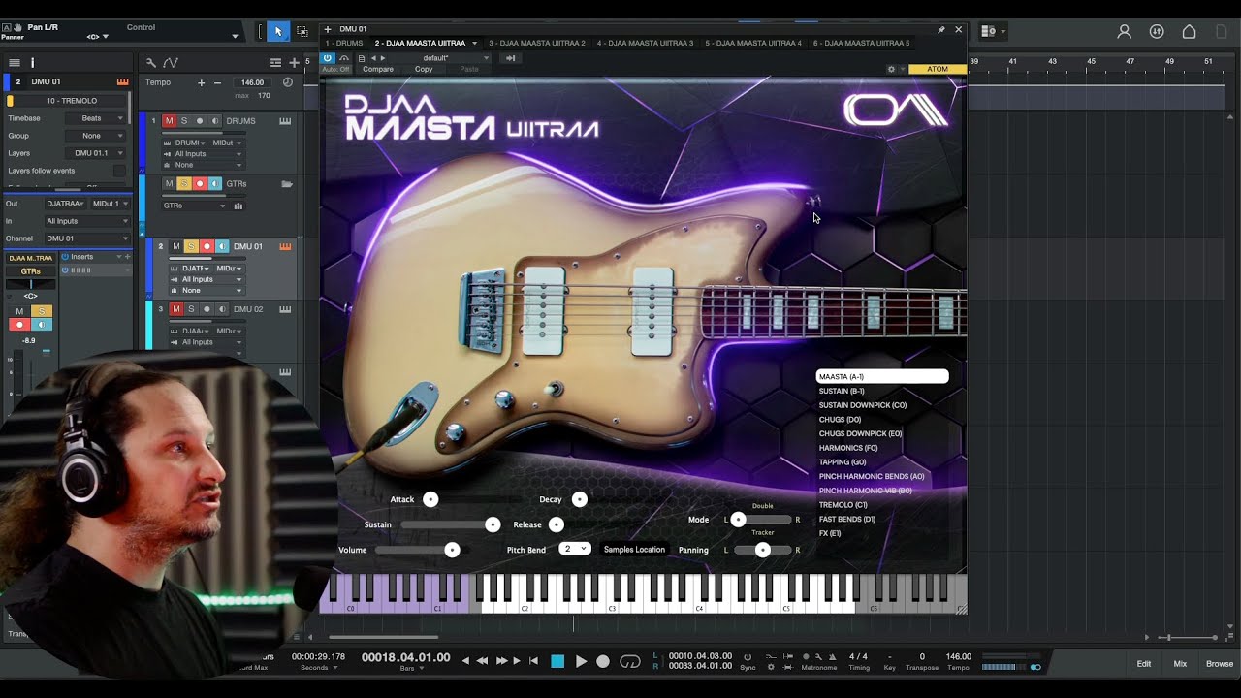Stop playback with the blue stop button
This screenshot has height=698, width=1241.
(x=557, y=661)
